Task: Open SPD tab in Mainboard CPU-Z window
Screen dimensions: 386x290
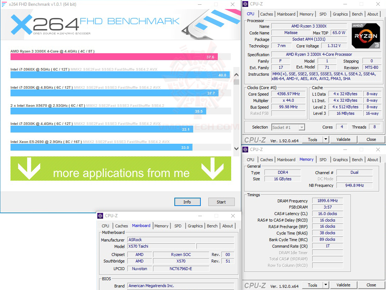Action: click(178, 226)
